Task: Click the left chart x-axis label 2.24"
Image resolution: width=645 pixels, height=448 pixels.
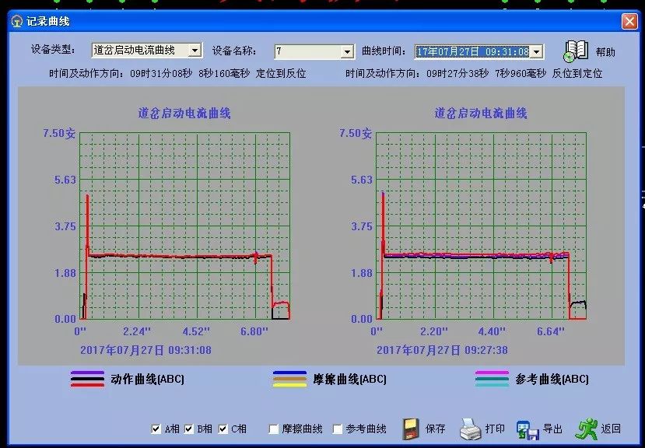Action: point(137,331)
